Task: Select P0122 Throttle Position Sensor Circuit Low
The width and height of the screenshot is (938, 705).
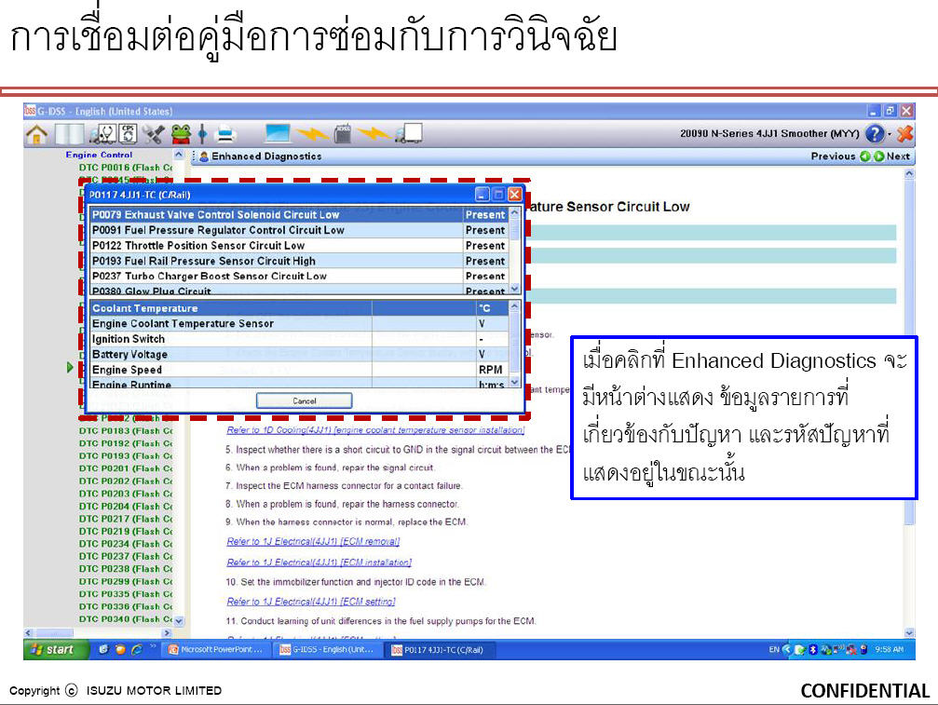Action: click(x=299, y=246)
